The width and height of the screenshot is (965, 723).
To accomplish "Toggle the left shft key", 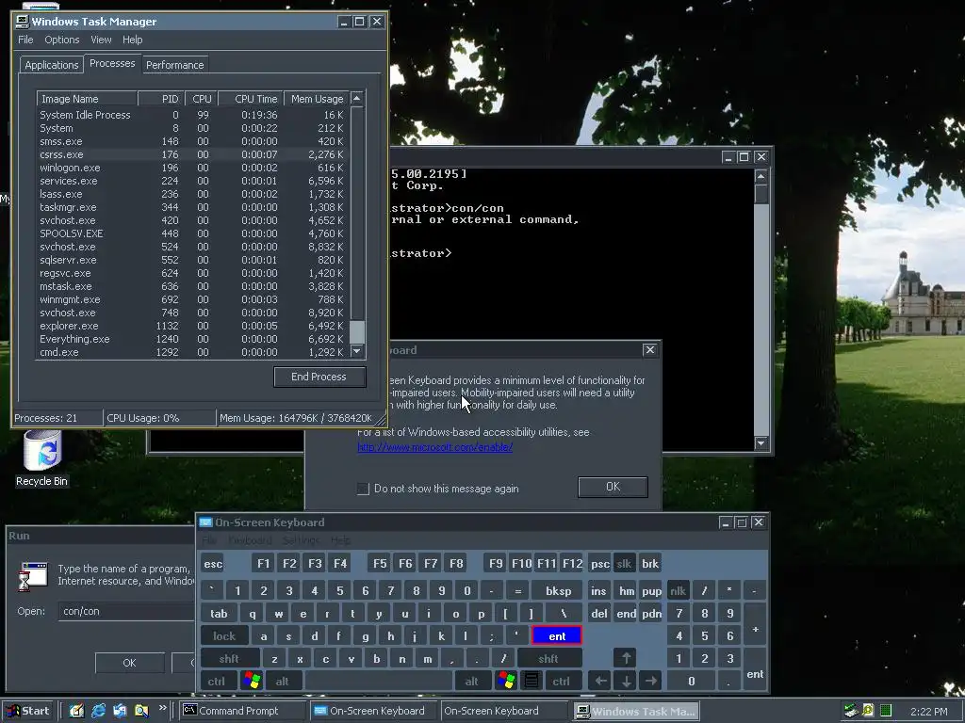I will coord(229,658).
